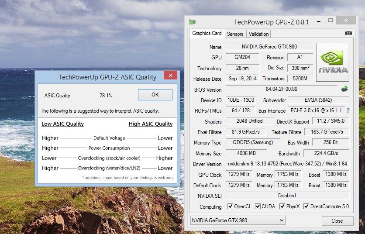This screenshot has width=365, height=234.
Task: Click the Default Clock field 1279 MHz
Action: click(239, 185)
